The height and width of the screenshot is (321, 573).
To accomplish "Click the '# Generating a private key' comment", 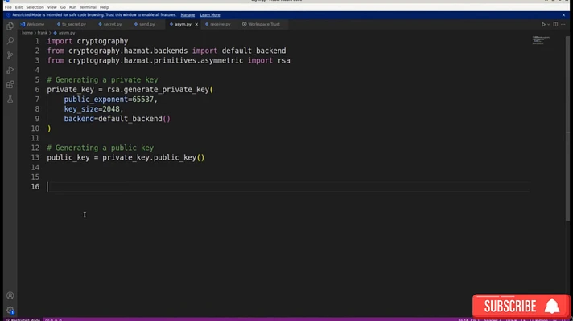I will click(102, 79).
